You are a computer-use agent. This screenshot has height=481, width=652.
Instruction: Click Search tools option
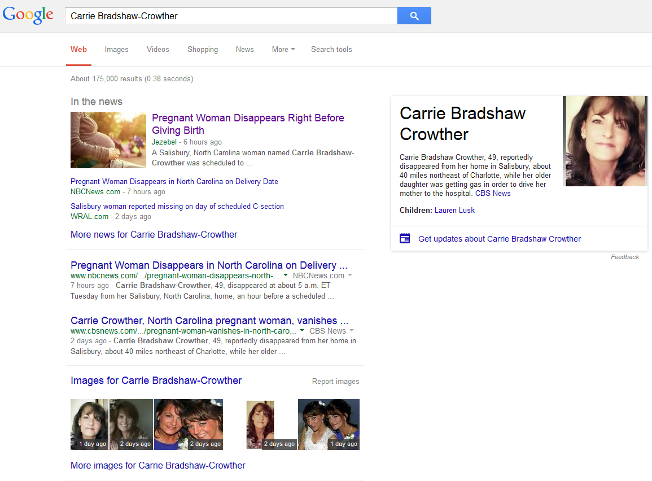[331, 49]
